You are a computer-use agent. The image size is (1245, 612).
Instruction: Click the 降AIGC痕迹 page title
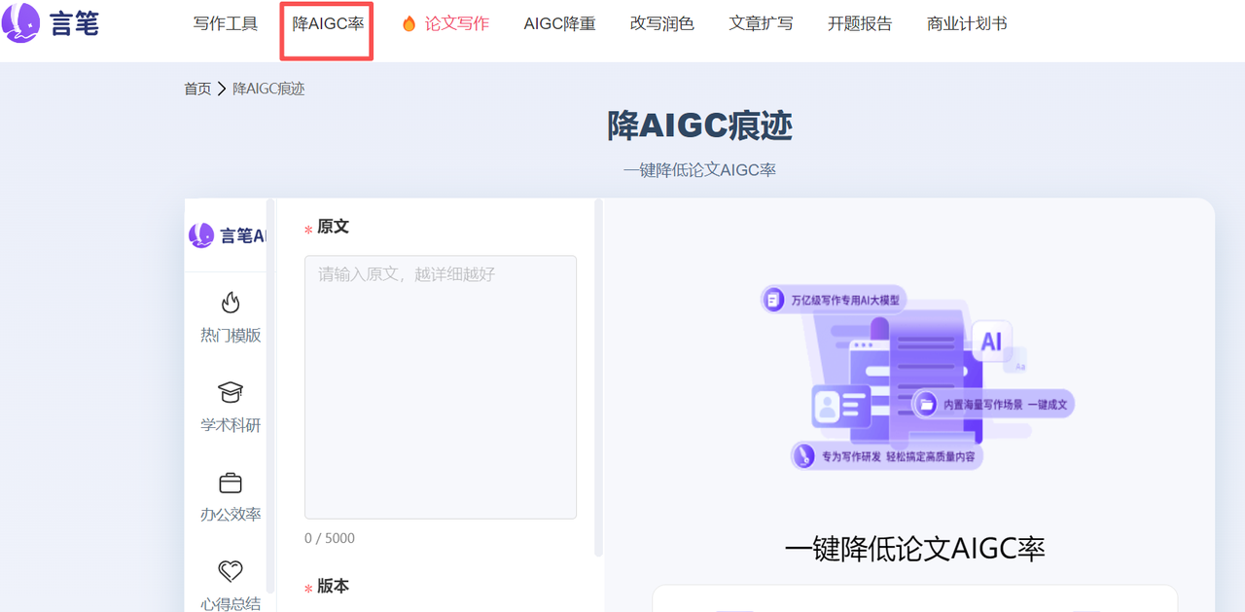tap(699, 126)
